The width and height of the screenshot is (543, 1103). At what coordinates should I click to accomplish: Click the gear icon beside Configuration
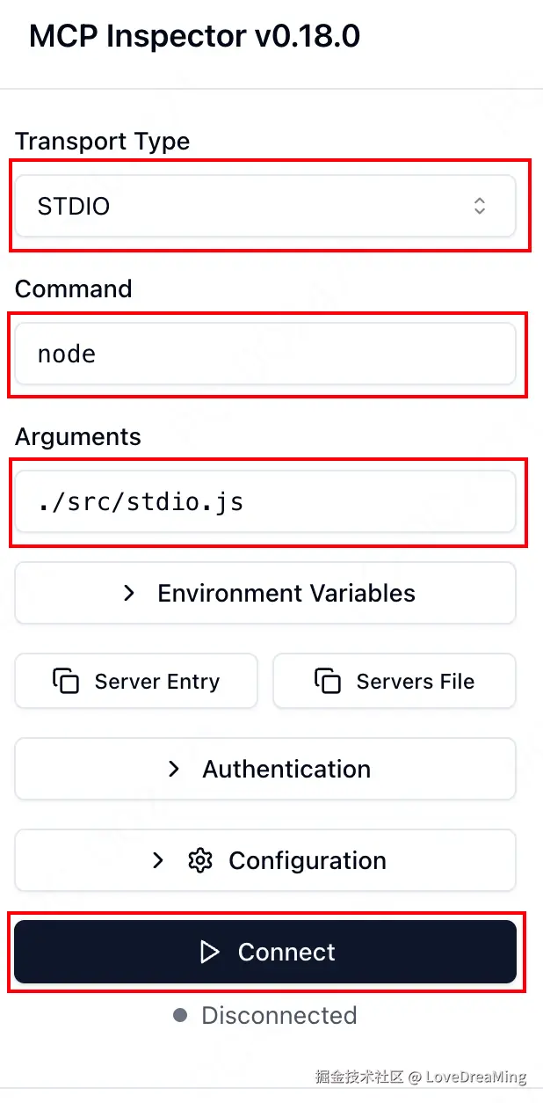[x=200, y=860]
